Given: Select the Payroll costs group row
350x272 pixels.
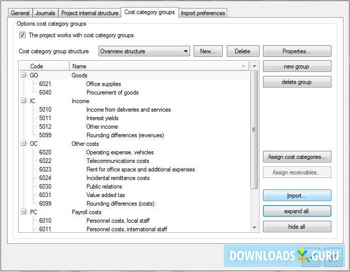Looking at the screenshot, I should pyautogui.click(x=134, y=212).
